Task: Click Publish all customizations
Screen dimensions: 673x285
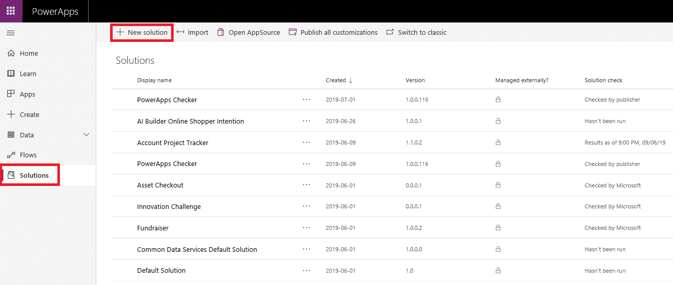Action: 333,32
